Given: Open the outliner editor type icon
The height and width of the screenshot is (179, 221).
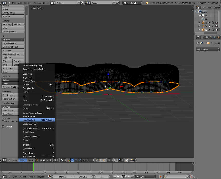Looking at the screenshot, I should [198, 8].
